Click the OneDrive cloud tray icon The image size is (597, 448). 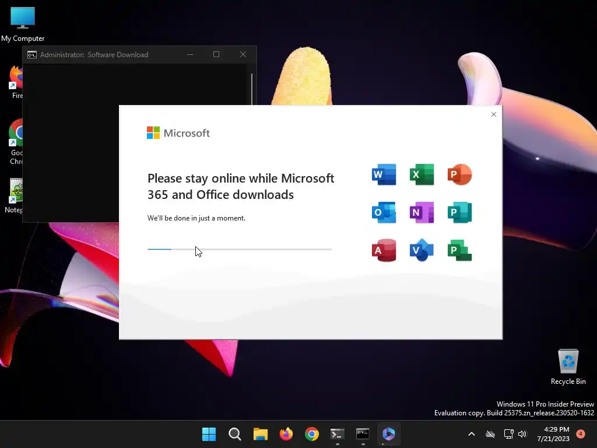click(490, 434)
